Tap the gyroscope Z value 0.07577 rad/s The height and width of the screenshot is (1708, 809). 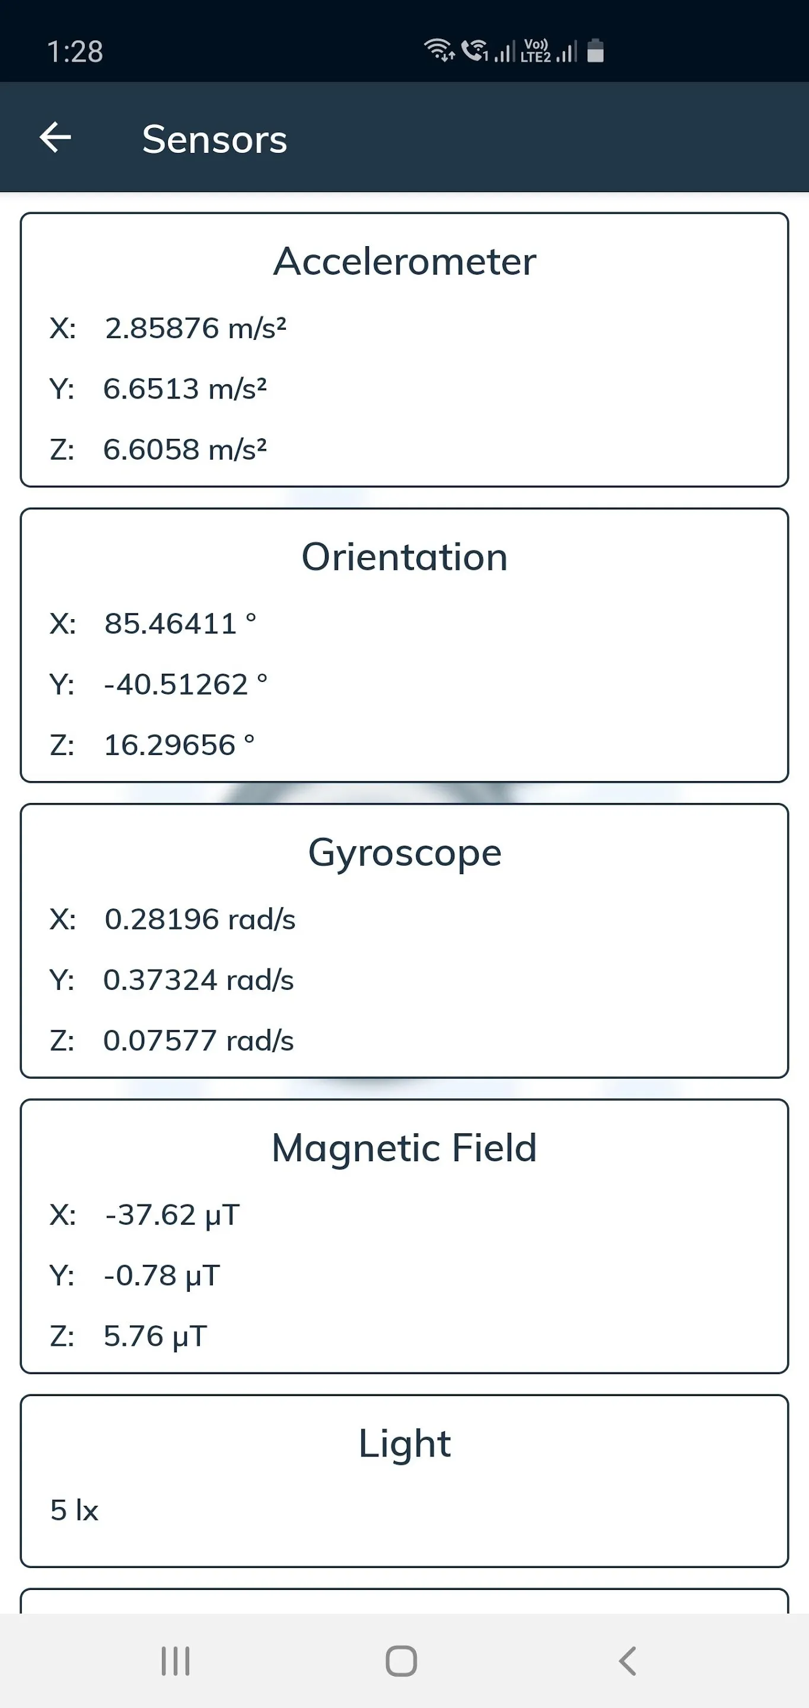(x=198, y=1040)
